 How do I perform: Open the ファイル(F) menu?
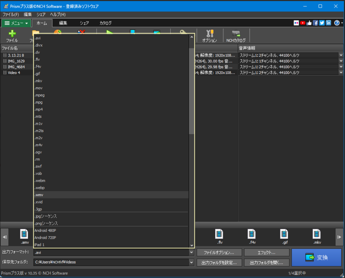tap(10, 15)
